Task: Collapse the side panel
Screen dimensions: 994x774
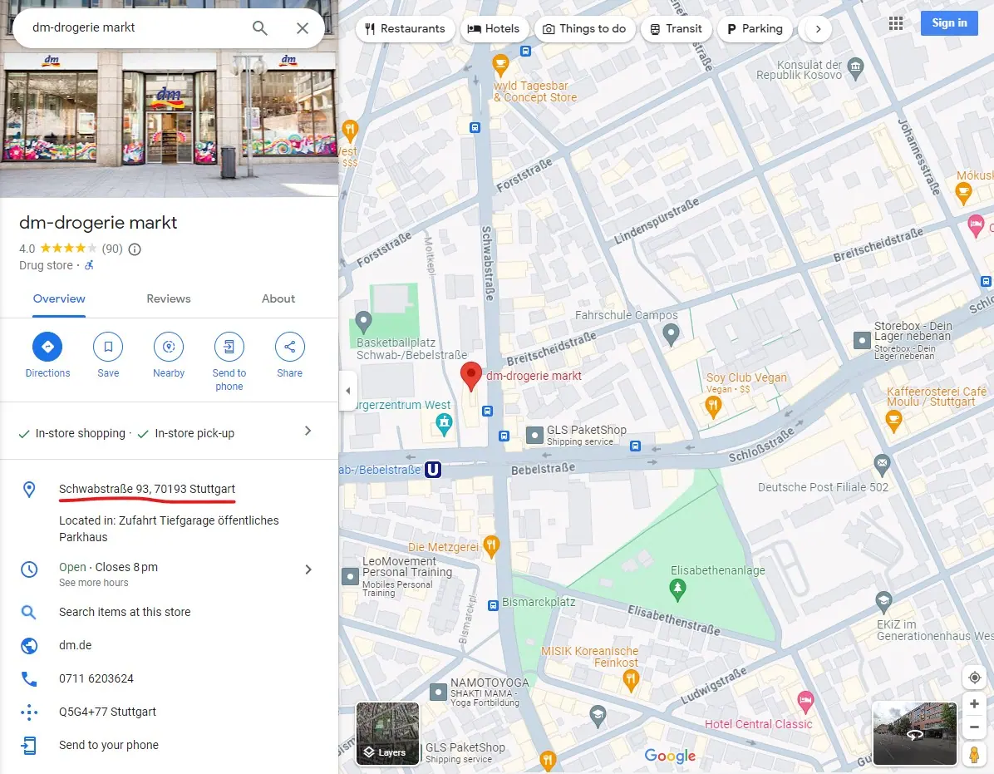Action: (347, 391)
